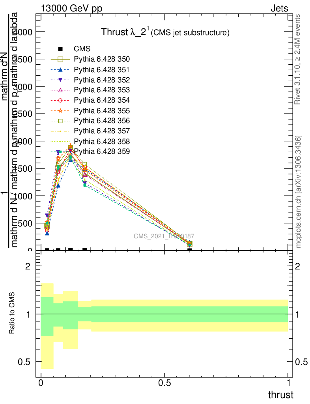This screenshot has width=310, height=404.
Task: Click the Pythia 6.428 353 magenta open triangle marker
Action: click(60, 90)
